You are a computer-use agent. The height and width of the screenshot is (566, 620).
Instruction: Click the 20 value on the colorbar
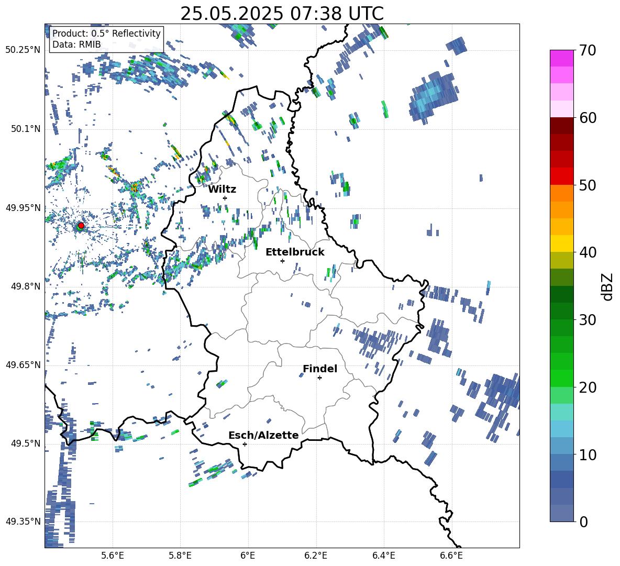pos(587,387)
